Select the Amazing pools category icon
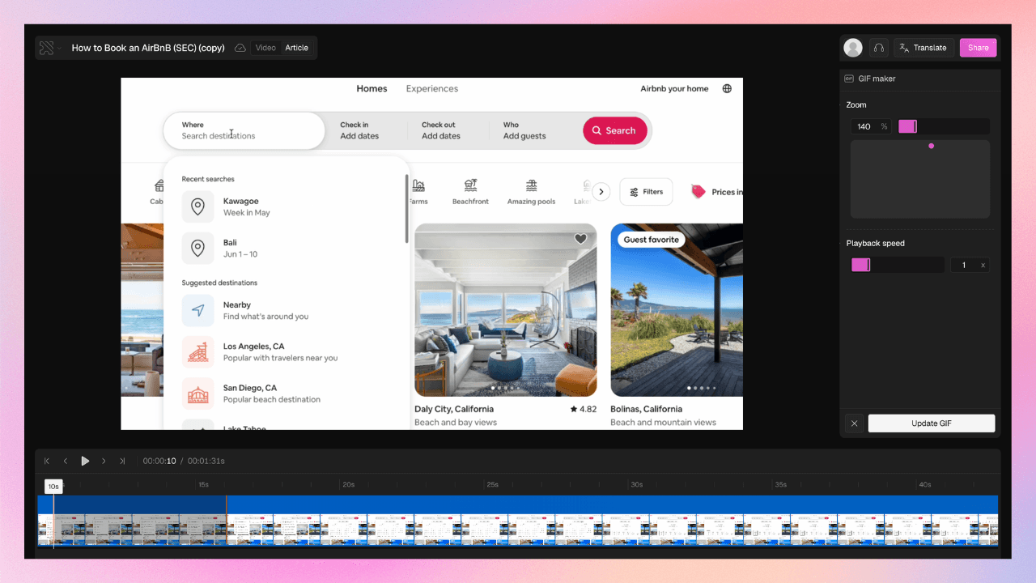Screen dimensions: 1036x583 (x=531, y=185)
